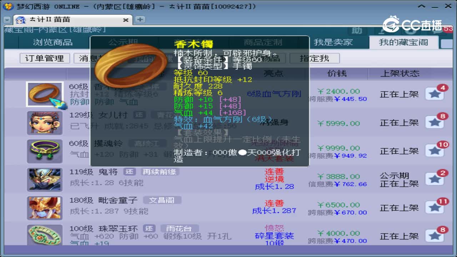Click the ¥5999.00 price on the 女儿村 listing
Viewport: 457px width, 257px height.
(338, 123)
